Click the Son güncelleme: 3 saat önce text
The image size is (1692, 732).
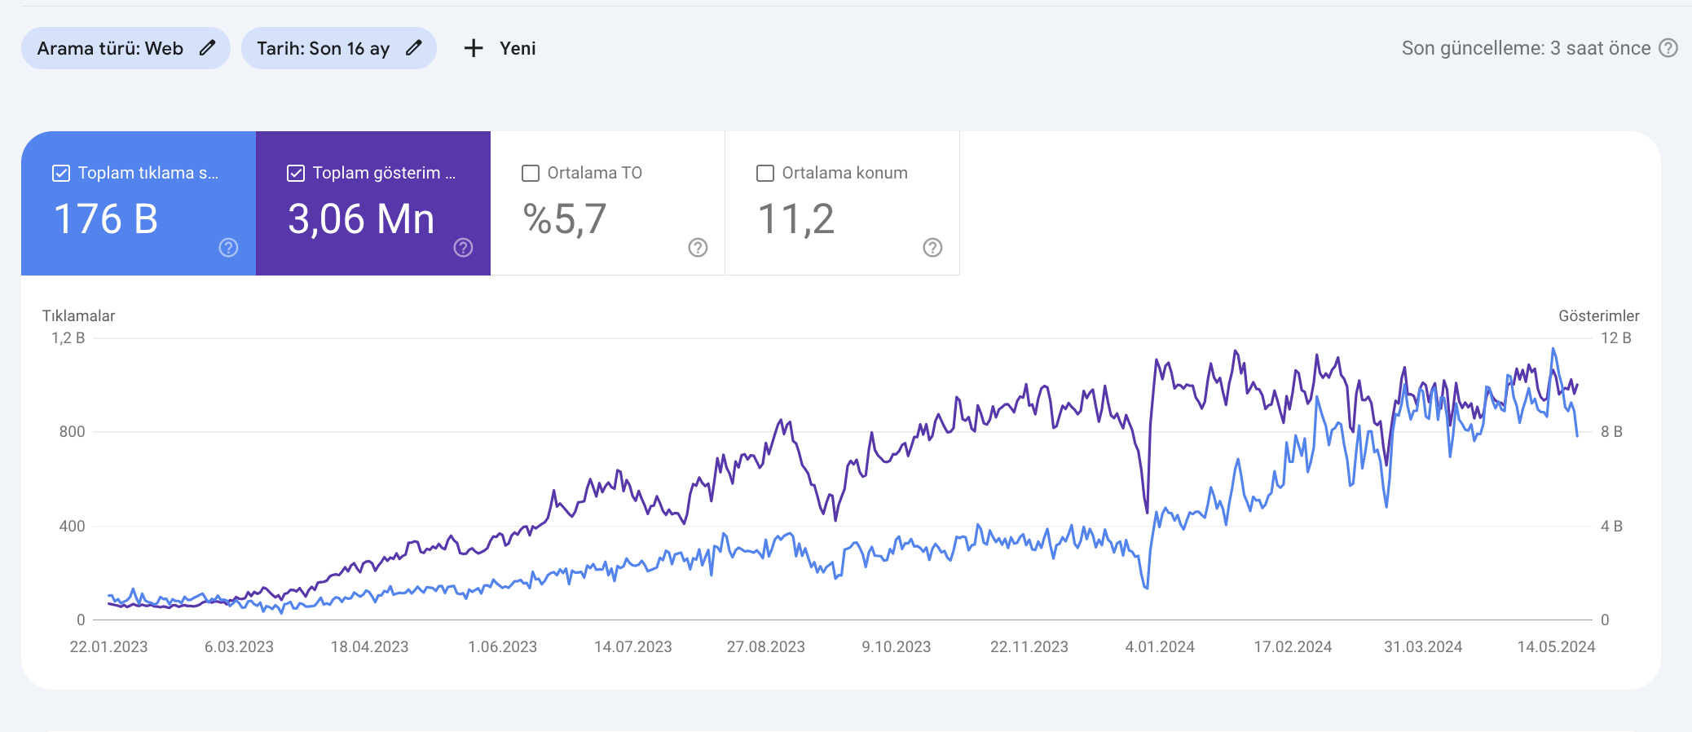[x=1526, y=48]
